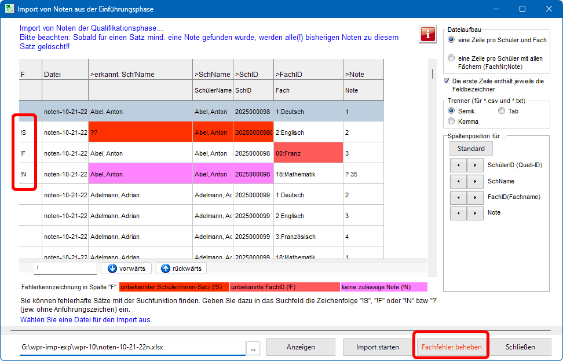Toggle first row contains field names checkbox

click(x=447, y=82)
